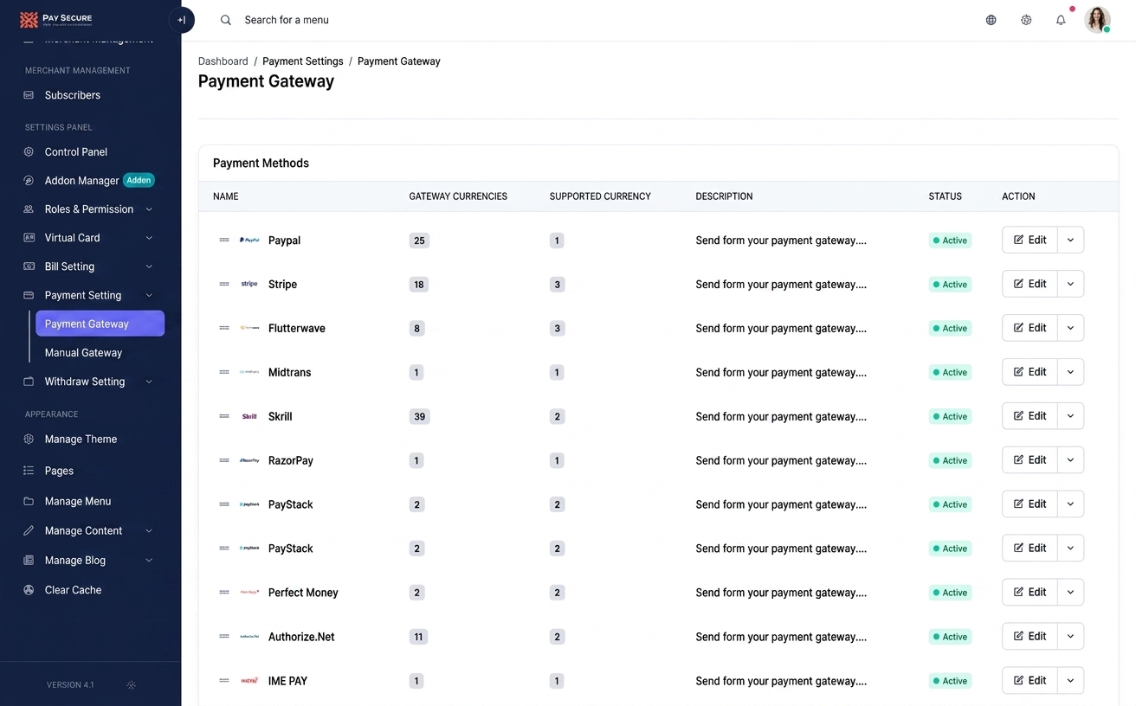Grab the drag handle on Skrill row
This screenshot has height=706, width=1136.
[224, 416]
